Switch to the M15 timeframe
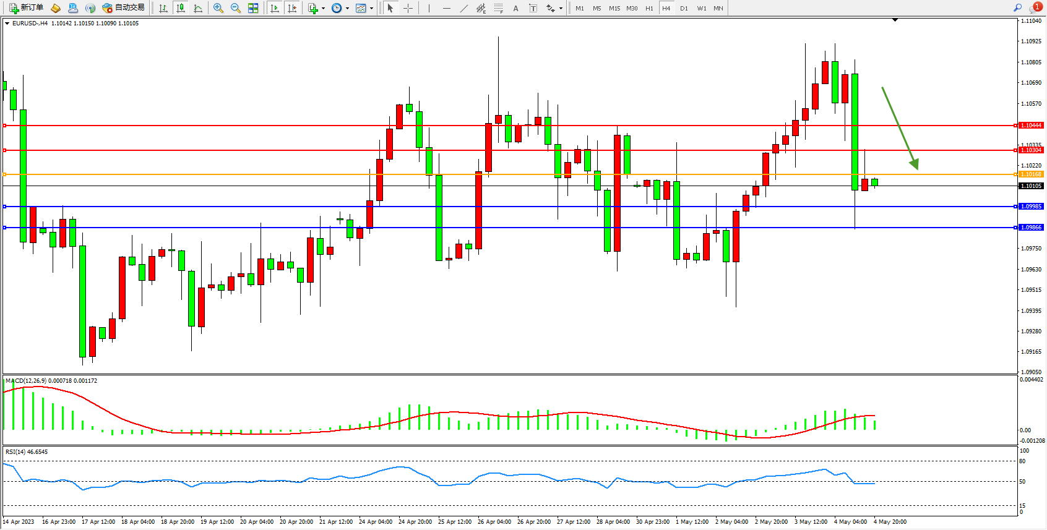This screenshot has width=1047, height=530. pyautogui.click(x=614, y=8)
